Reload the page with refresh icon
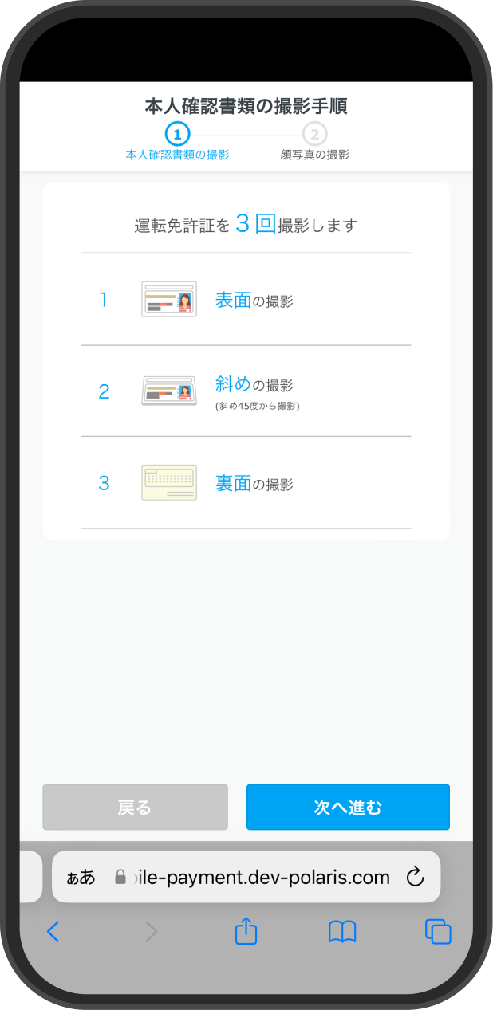 tap(415, 878)
